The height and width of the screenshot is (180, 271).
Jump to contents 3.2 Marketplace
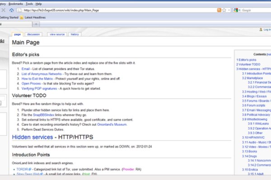(252, 78)
